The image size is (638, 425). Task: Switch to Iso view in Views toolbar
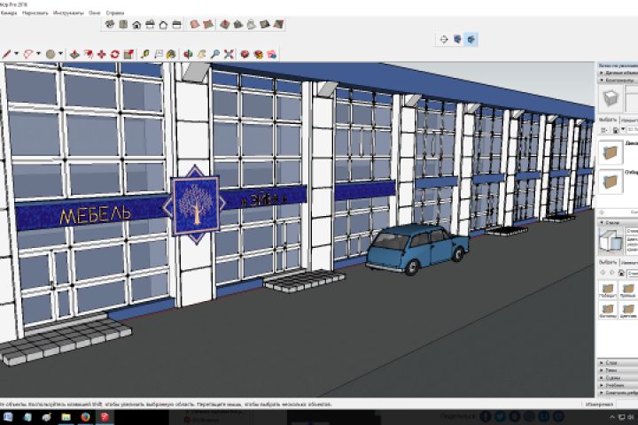click(x=110, y=24)
